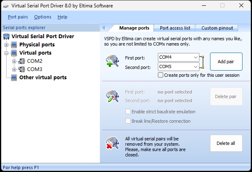The image size is (252, 172).
Task: Click the Serial ports explorer panel header
Action: pyautogui.click(x=51, y=28)
